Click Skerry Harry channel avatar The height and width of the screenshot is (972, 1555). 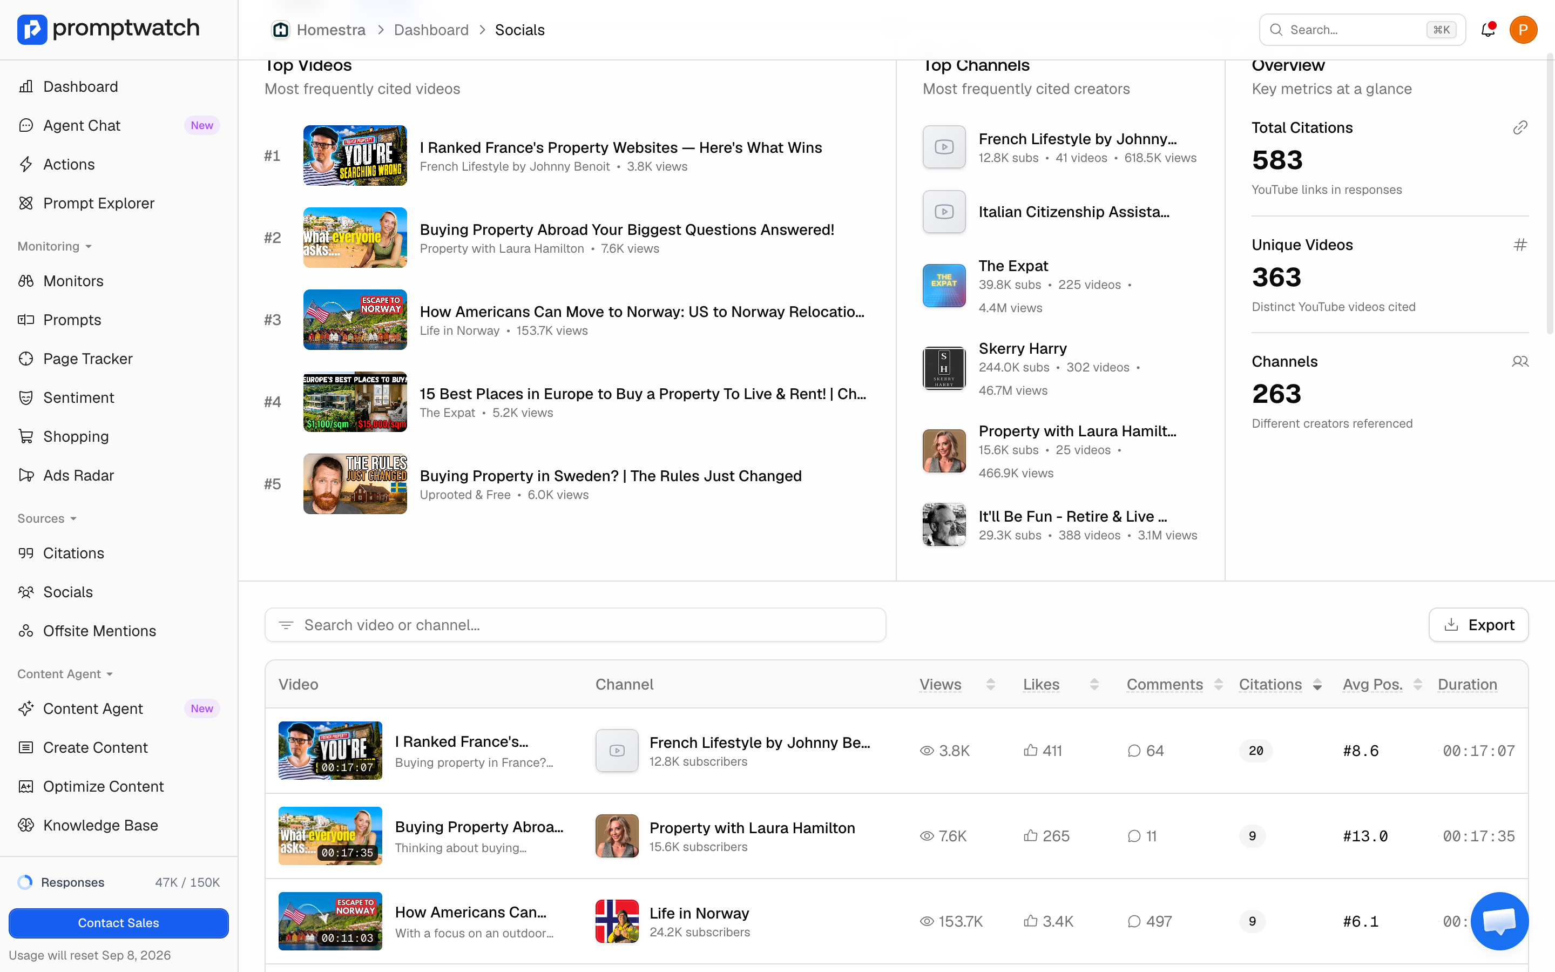[x=944, y=368]
